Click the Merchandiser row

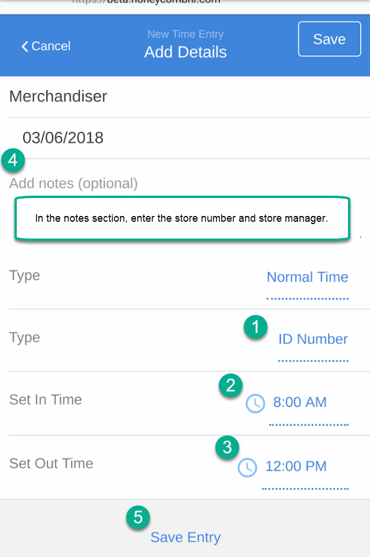click(x=189, y=97)
